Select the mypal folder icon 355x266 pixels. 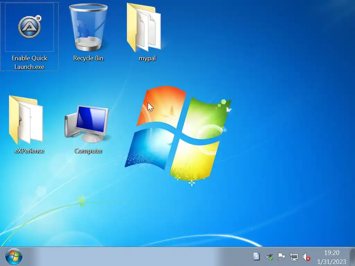coord(144,27)
